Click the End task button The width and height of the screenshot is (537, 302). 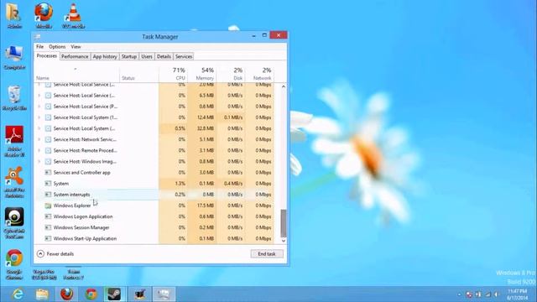point(267,253)
